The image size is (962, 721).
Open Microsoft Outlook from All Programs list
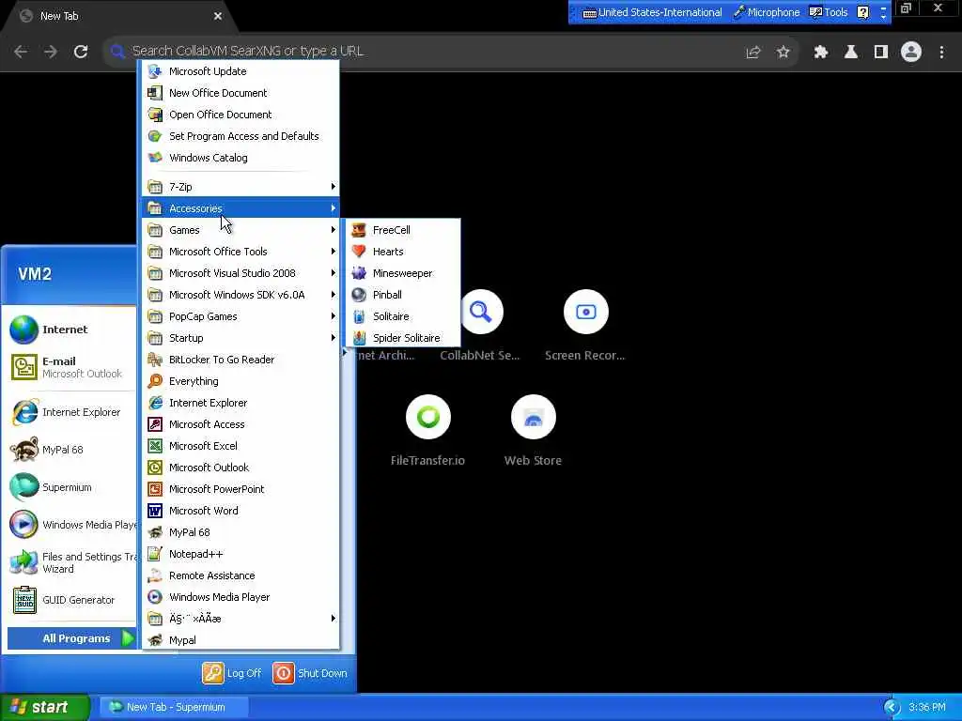point(240,468)
